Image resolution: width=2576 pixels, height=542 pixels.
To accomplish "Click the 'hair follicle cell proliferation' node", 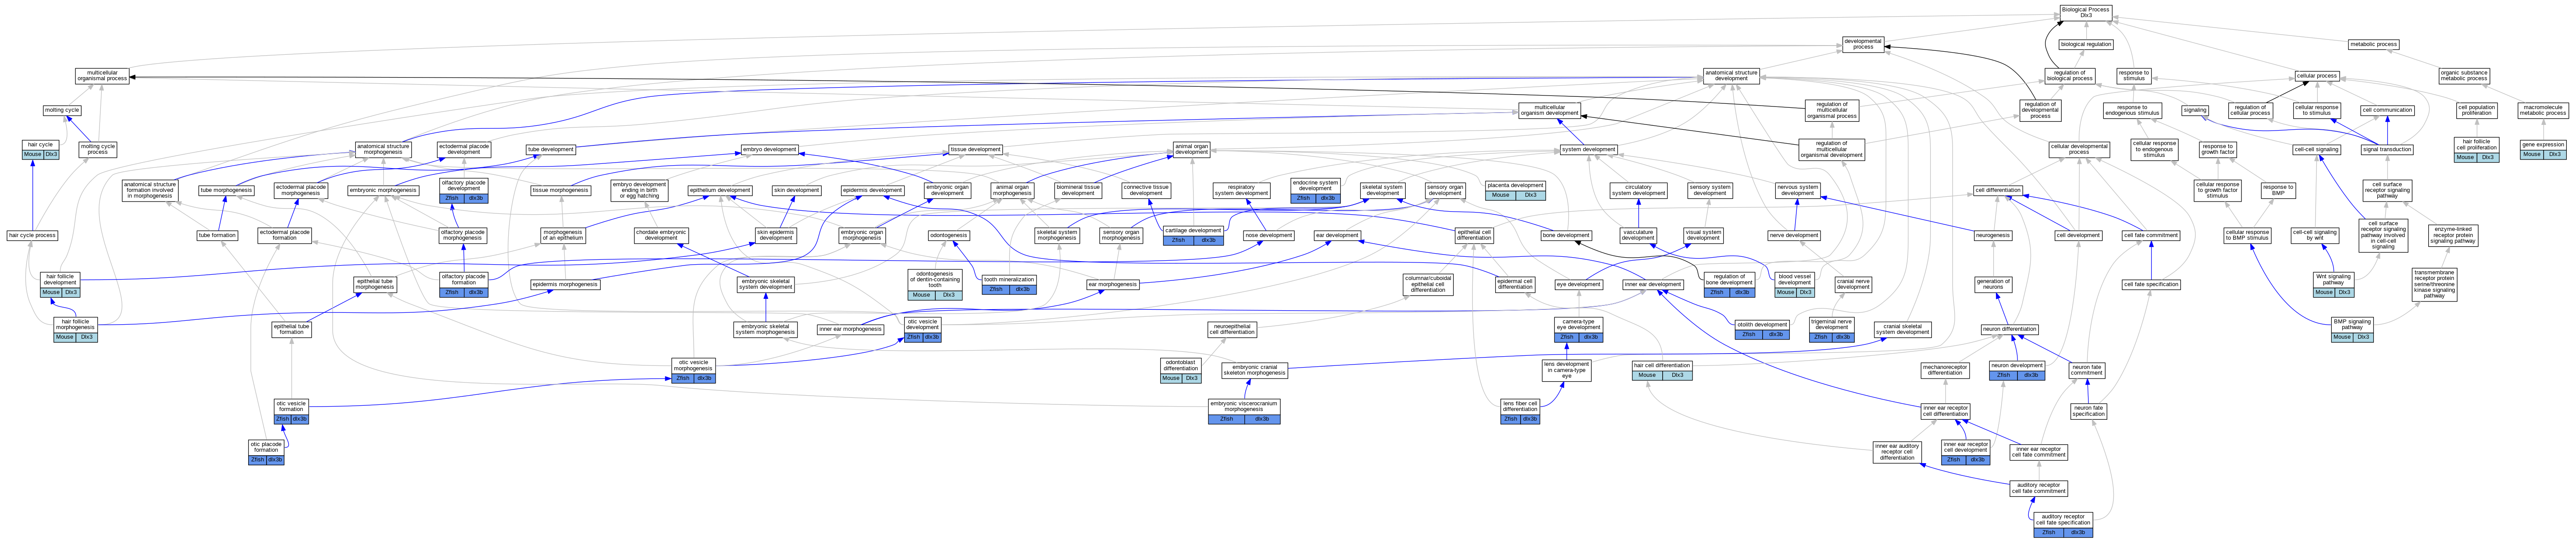I will coord(2477,149).
